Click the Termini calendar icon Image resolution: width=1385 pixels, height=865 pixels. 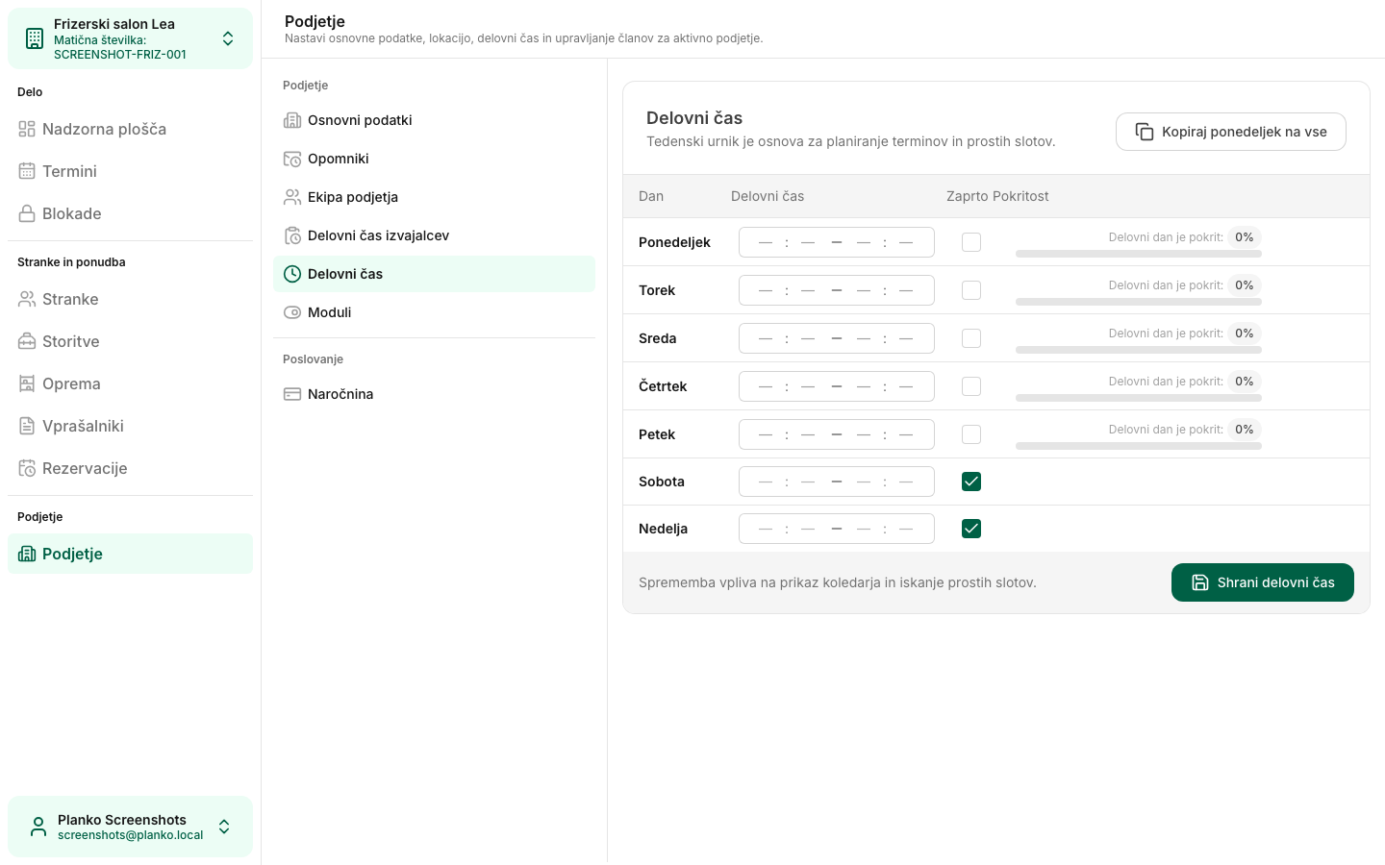coord(27,171)
